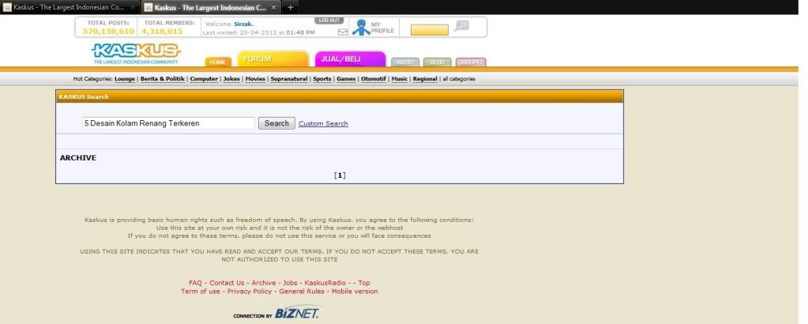Open the Games hot category
The image size is (808, 324).
pos(346,79)
